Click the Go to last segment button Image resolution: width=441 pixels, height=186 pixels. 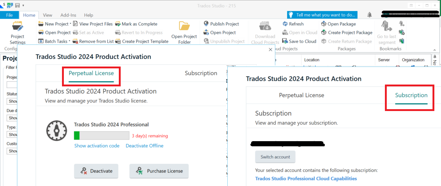pos(387,33)
